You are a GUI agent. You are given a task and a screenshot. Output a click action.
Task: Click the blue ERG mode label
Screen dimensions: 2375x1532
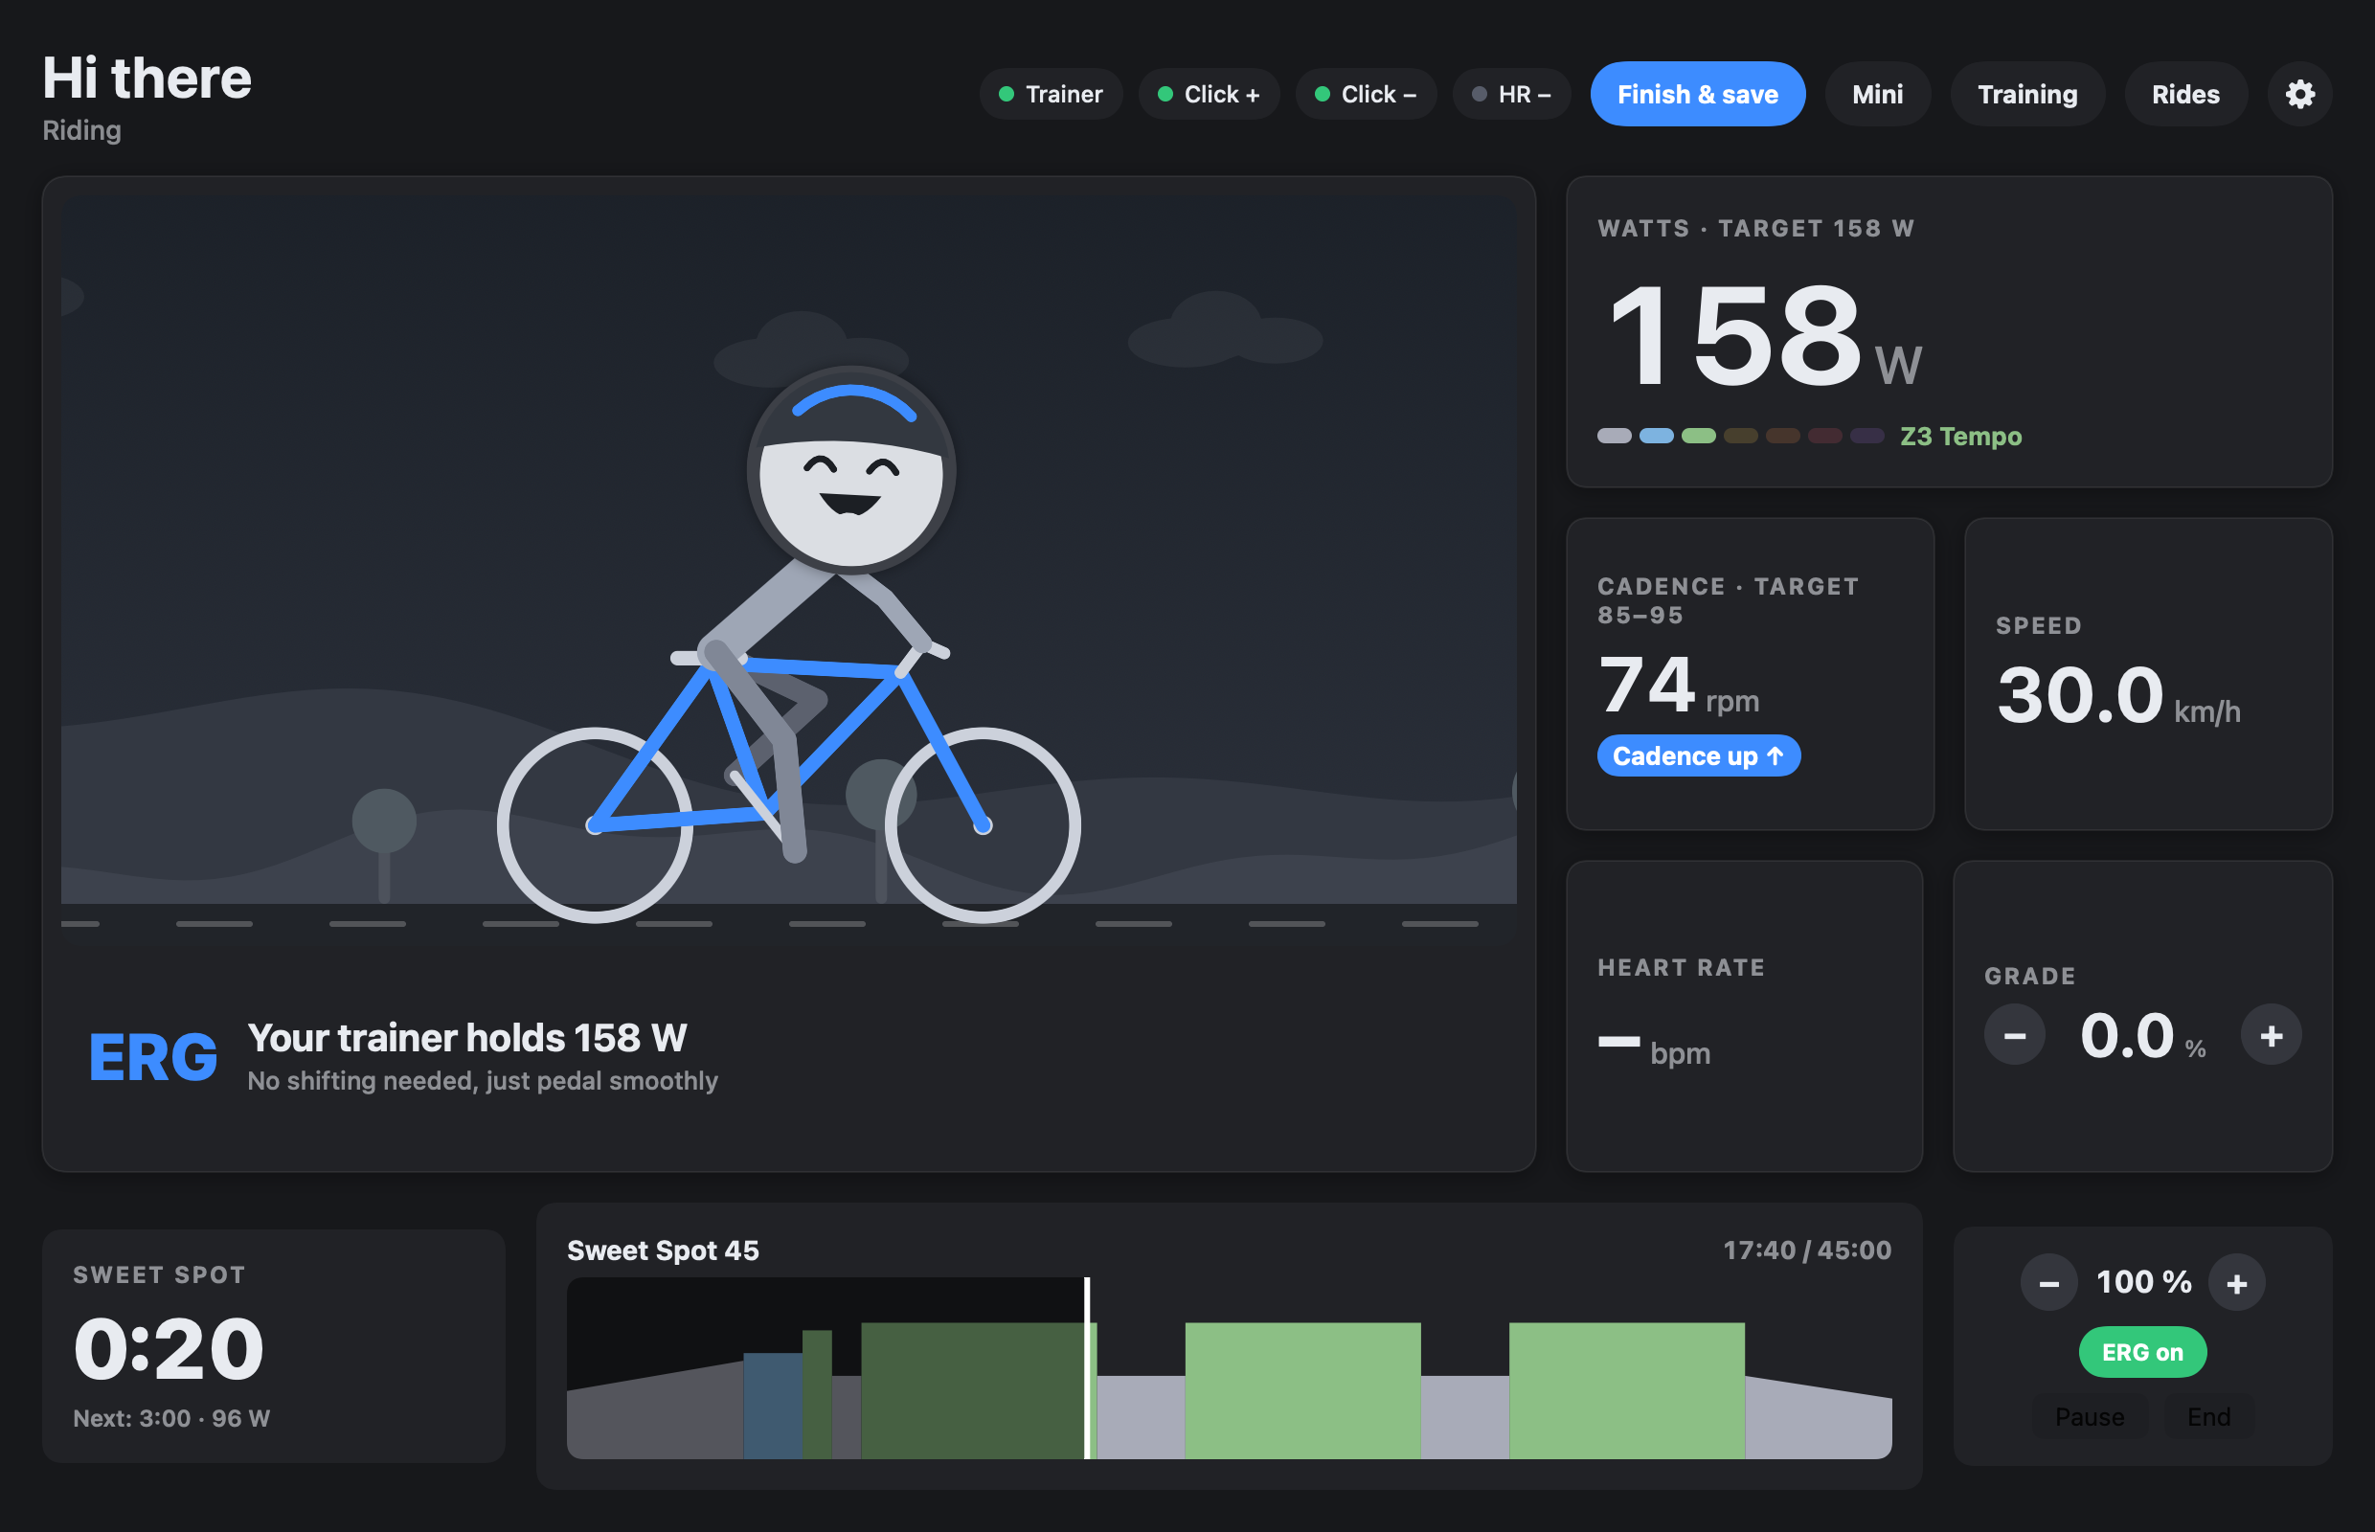(153, 1057)
